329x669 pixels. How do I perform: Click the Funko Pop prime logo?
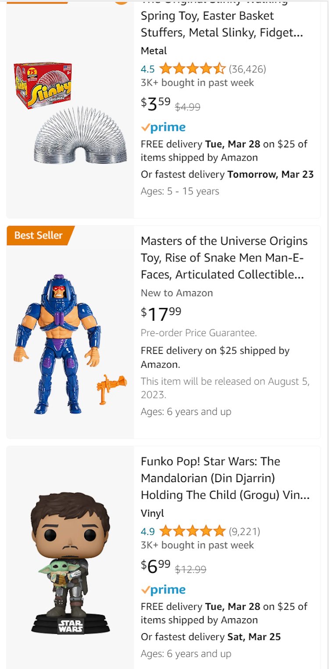(x=163, y=590)
